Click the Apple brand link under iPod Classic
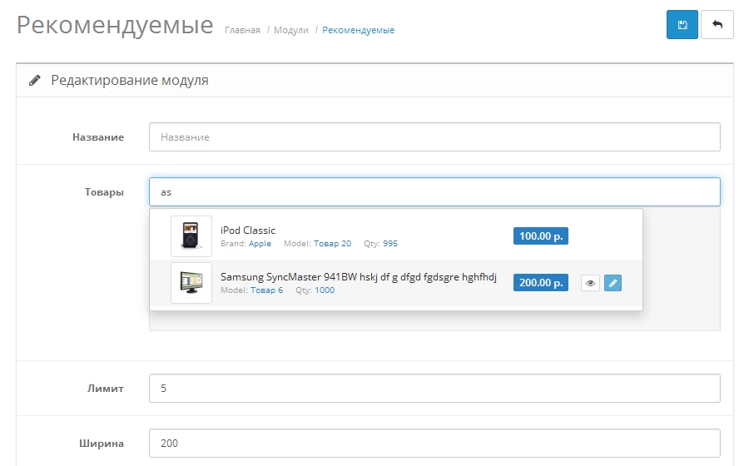Screen dimensions: 749x466 tap(260, 244)
